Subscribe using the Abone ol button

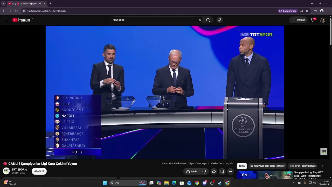(39, 171)
